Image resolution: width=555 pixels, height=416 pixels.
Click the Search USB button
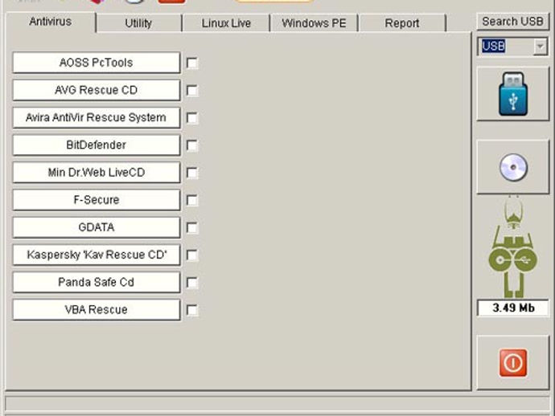point(512,22)
